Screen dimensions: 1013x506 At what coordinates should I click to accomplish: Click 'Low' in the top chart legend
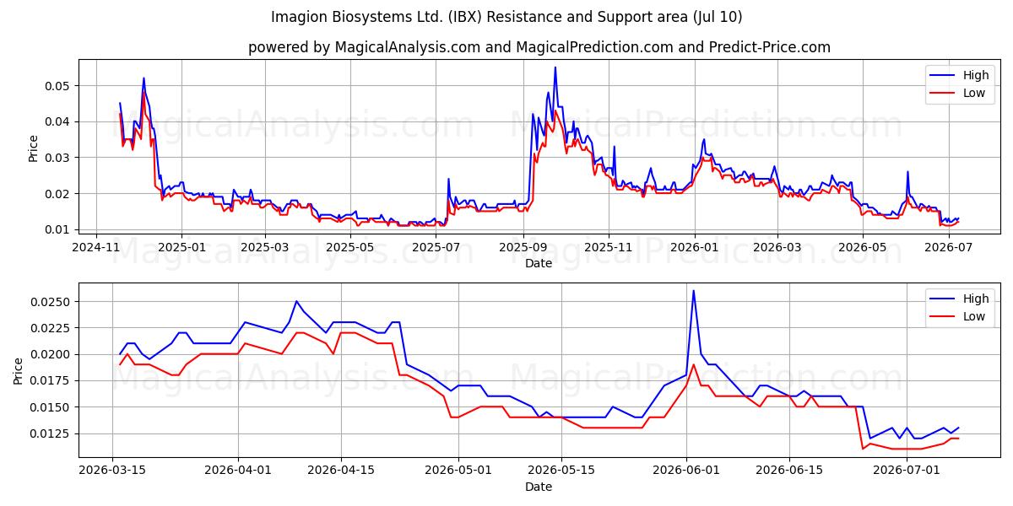pos(974,93)
